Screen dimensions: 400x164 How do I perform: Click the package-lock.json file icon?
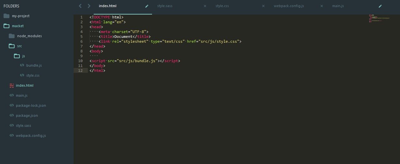[12, 105]
